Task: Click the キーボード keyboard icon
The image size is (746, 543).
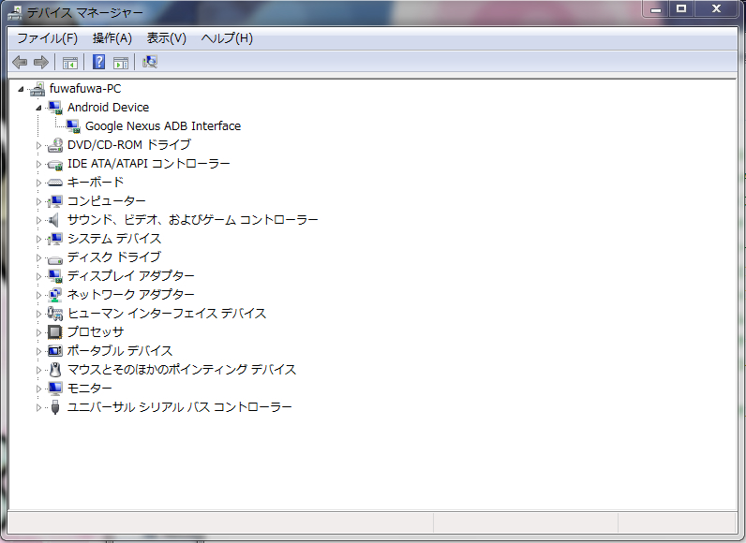Action: click(54, 183)
